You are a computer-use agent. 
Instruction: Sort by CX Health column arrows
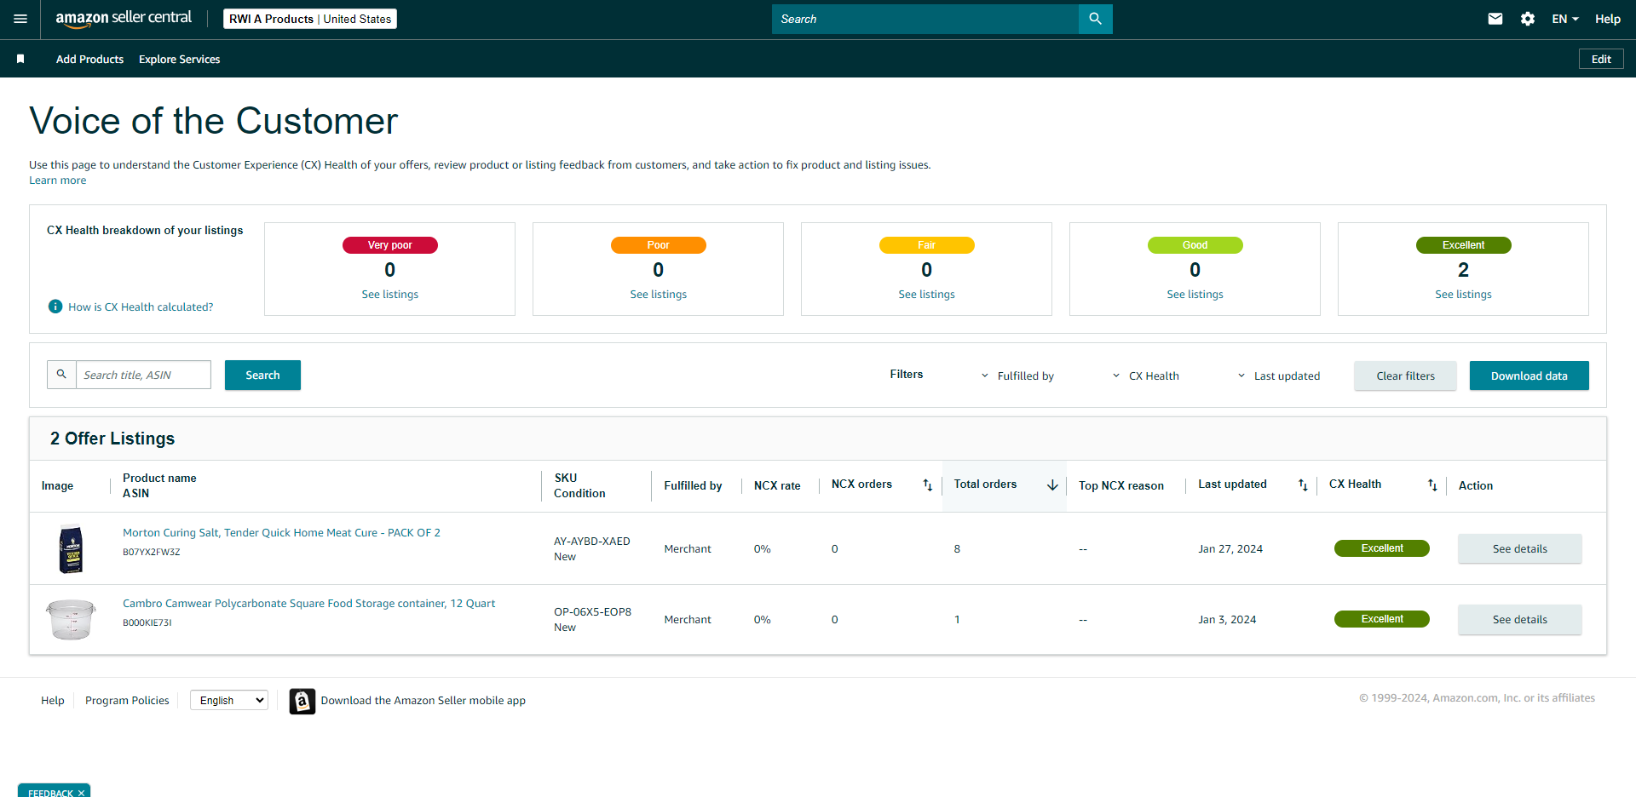click(1432, 485)
